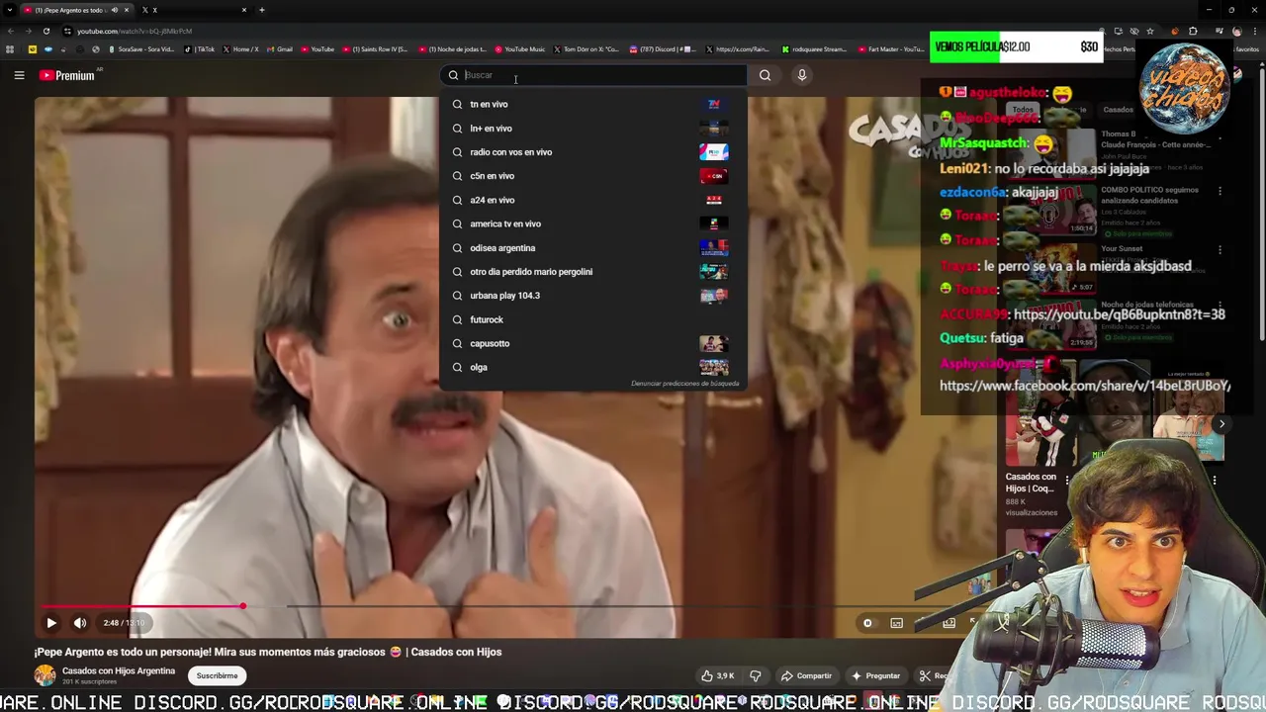Go back in browser history
The height and width of the screenshot is (712, 1266).
tap(10, 31)
